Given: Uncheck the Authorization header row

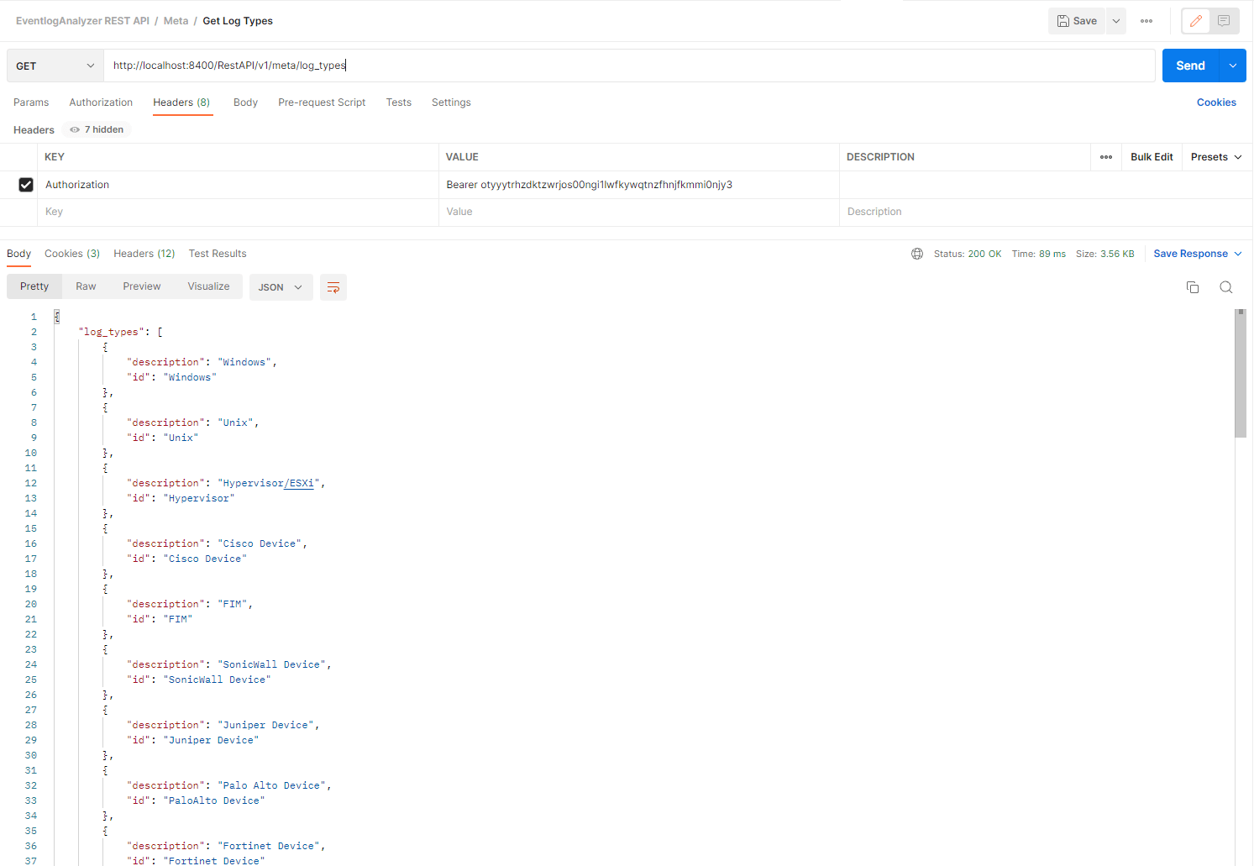Looking at the screenshot, I should tap(26, 185).
